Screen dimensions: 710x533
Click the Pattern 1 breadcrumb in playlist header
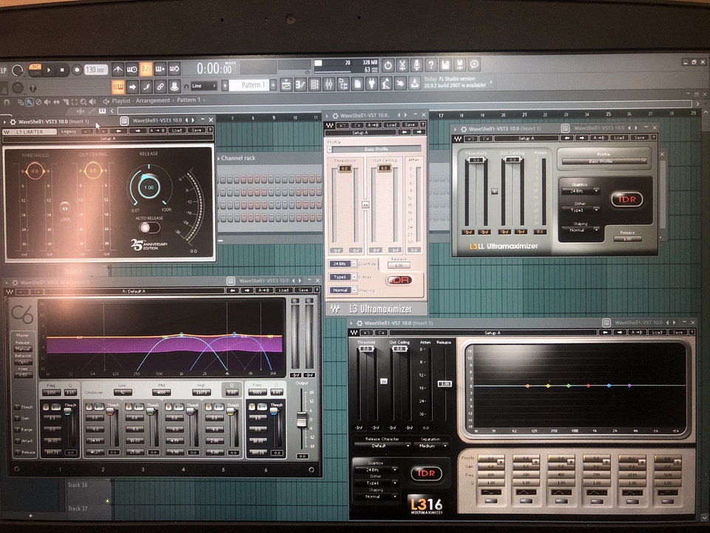(x=189, y=100)
